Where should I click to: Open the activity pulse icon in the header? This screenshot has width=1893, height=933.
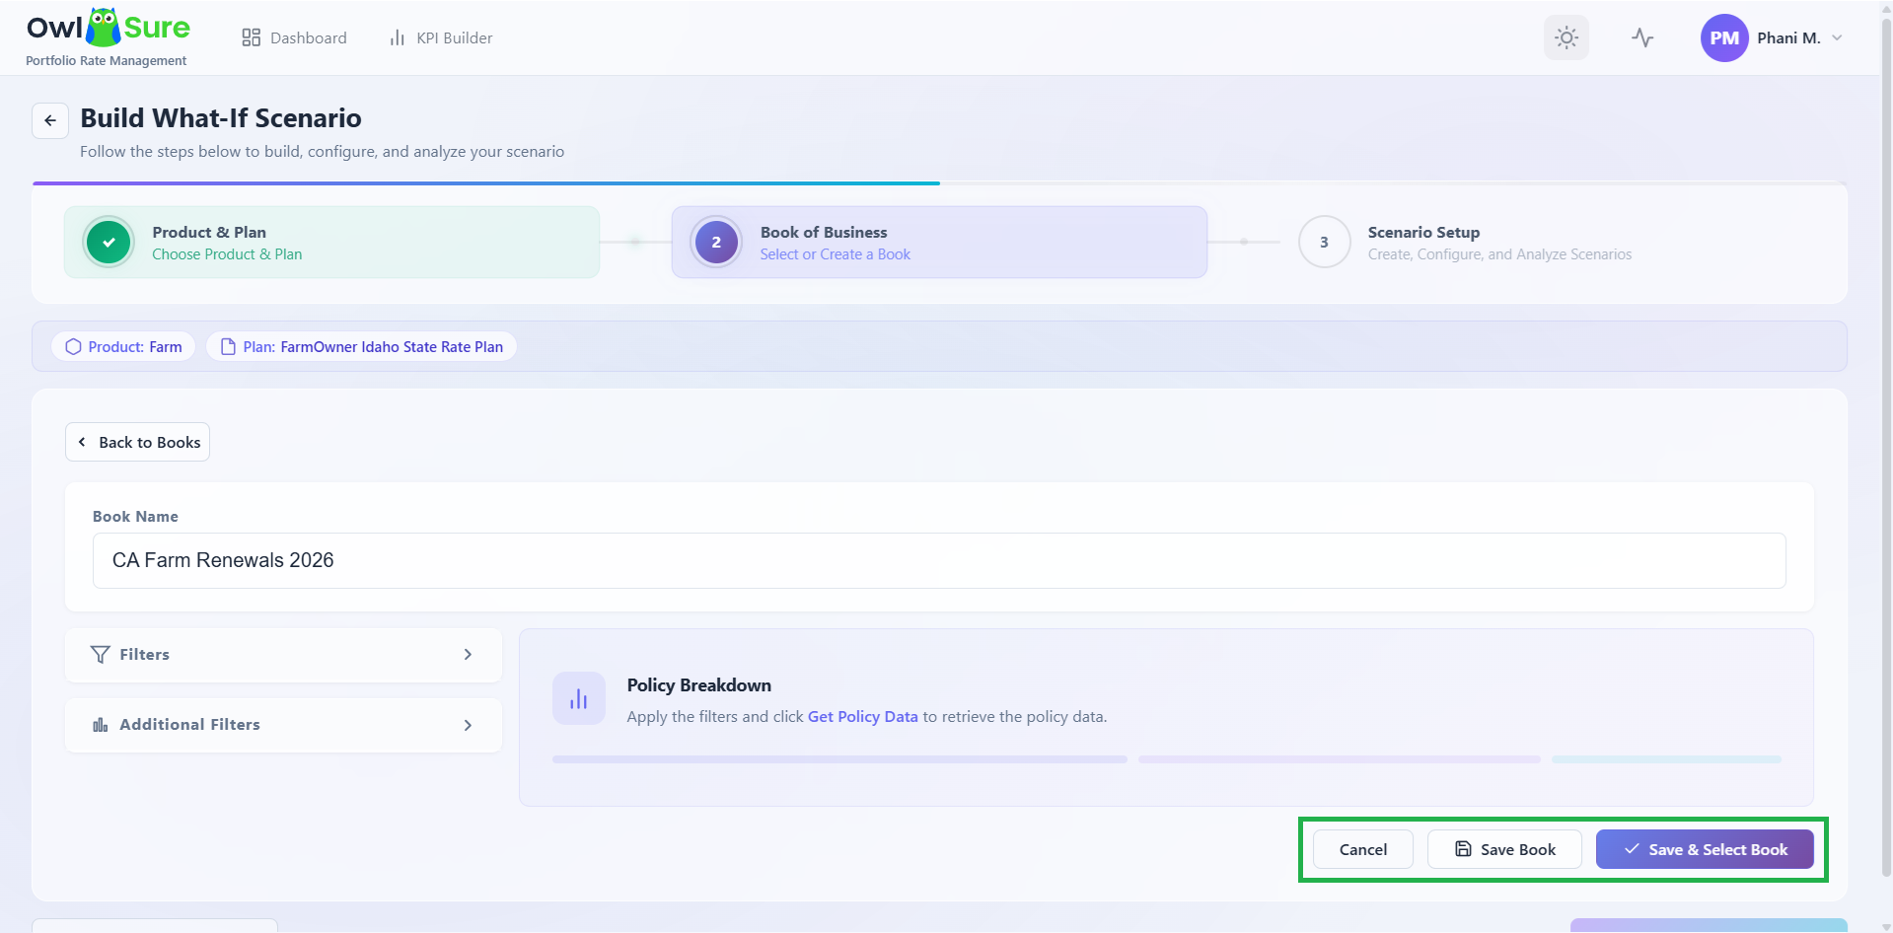[1642, 37]
